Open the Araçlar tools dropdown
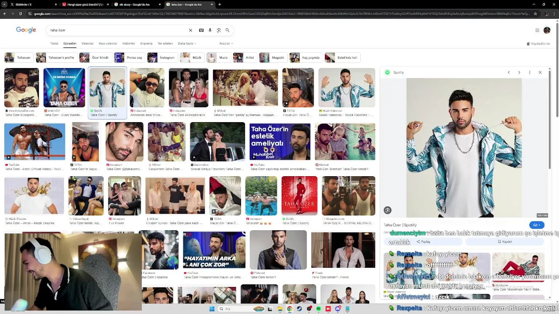The image size is (559, 314). coord(226,44)
